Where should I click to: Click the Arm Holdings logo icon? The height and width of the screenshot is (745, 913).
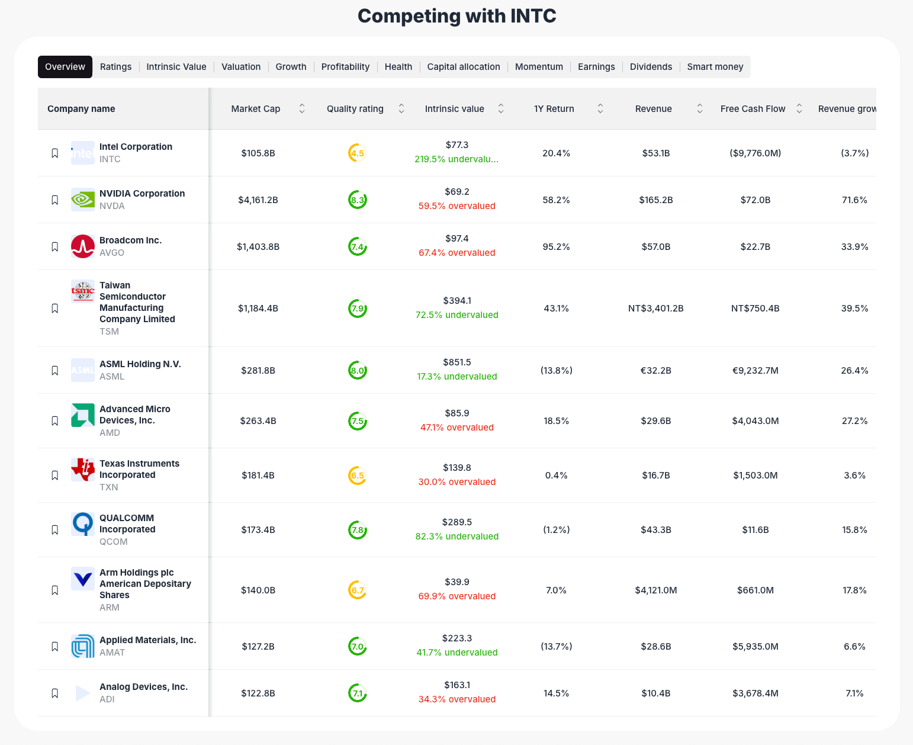point(83,579)
